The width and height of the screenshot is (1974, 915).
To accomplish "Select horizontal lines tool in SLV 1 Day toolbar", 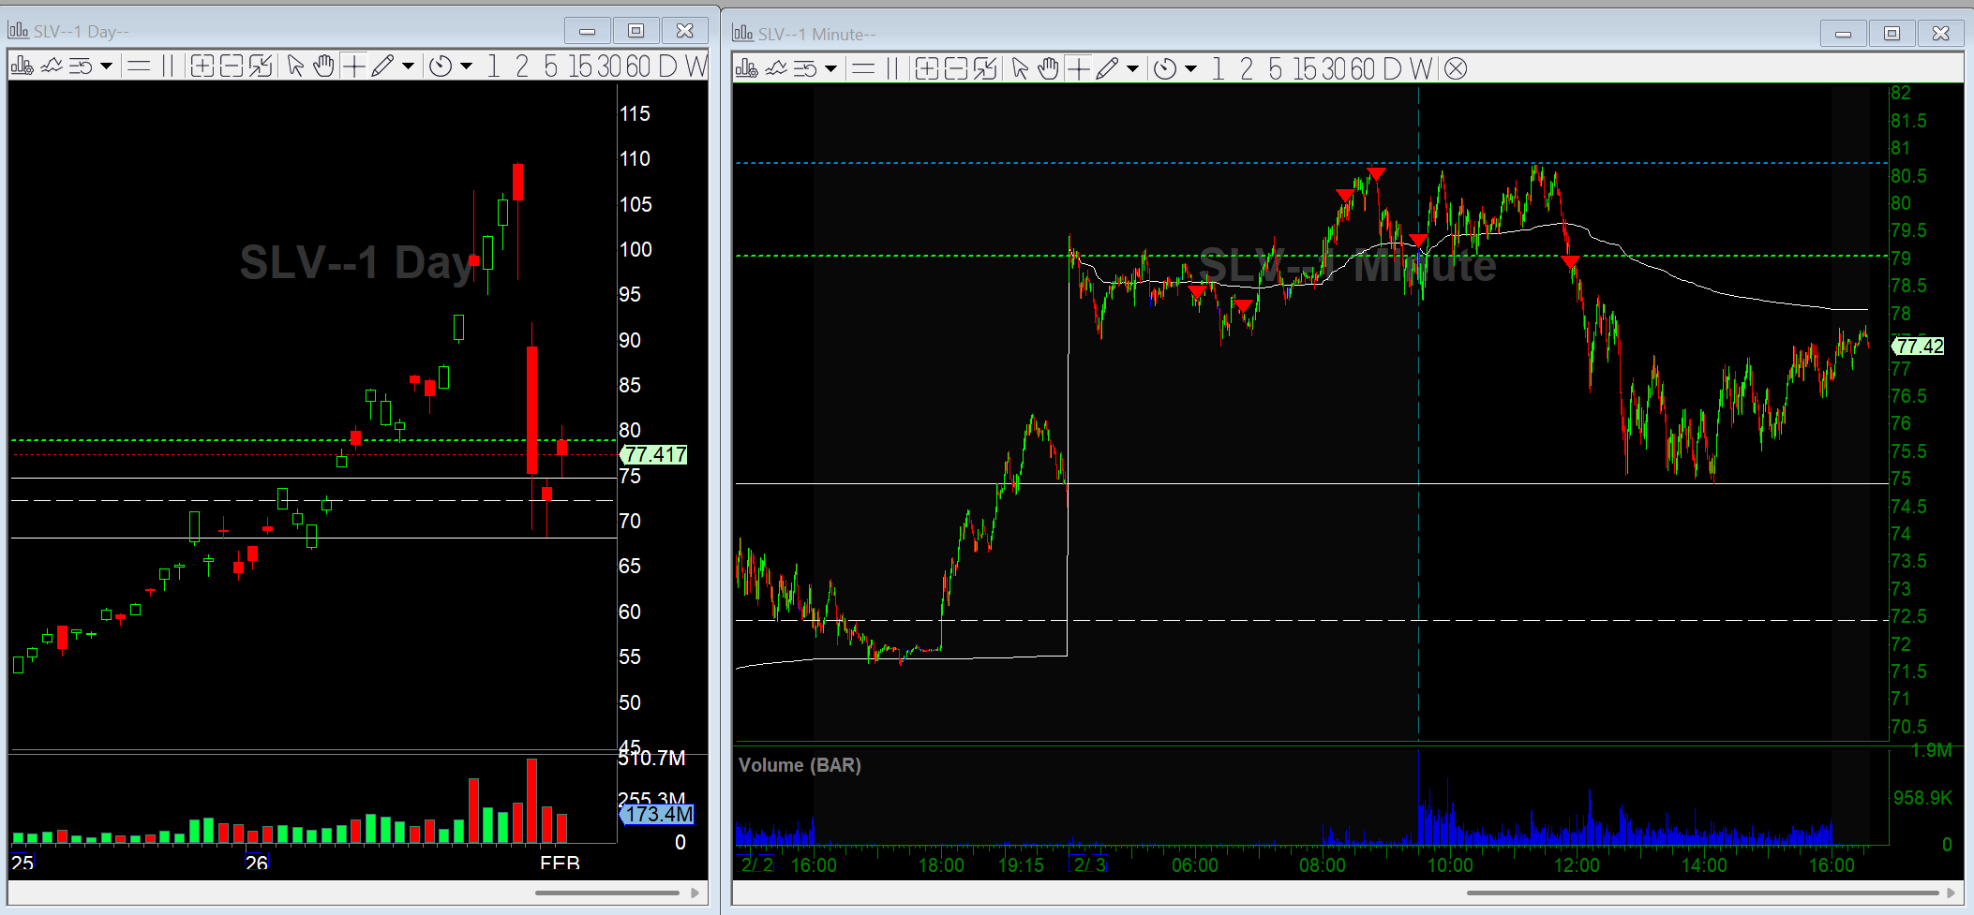I will [139, 66].
